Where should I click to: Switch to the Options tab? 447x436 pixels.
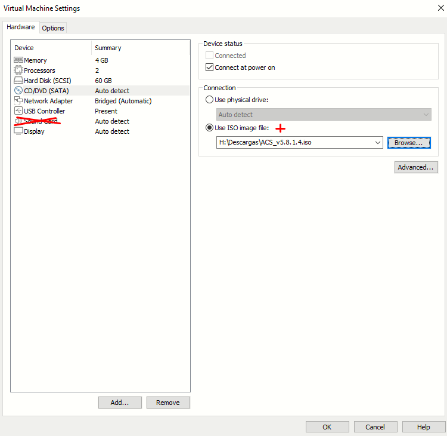pyautogui.click(x=53, y=28)
